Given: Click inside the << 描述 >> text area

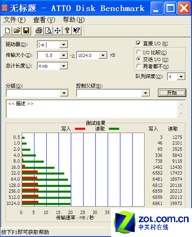Looking at the screenshot, I should click(92, 109).
